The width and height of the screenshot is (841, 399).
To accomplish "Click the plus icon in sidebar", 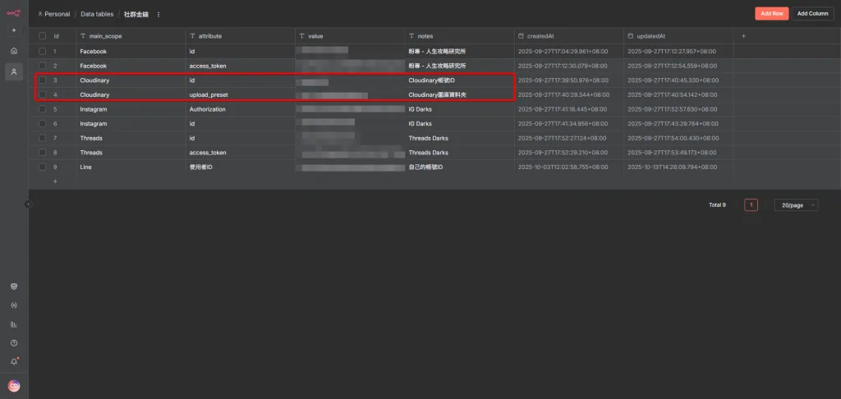I will pyautogui.click(x=14, y=30).
